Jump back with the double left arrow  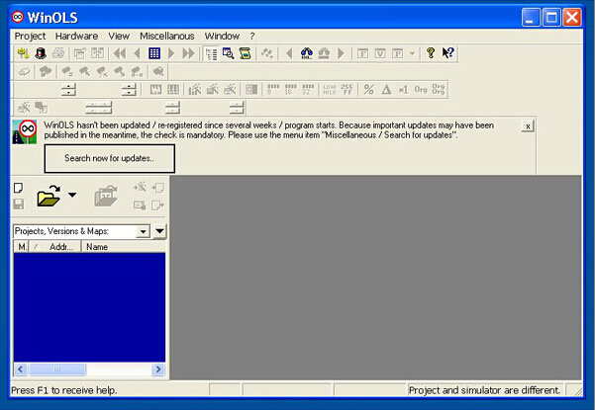tap(120, 53)
